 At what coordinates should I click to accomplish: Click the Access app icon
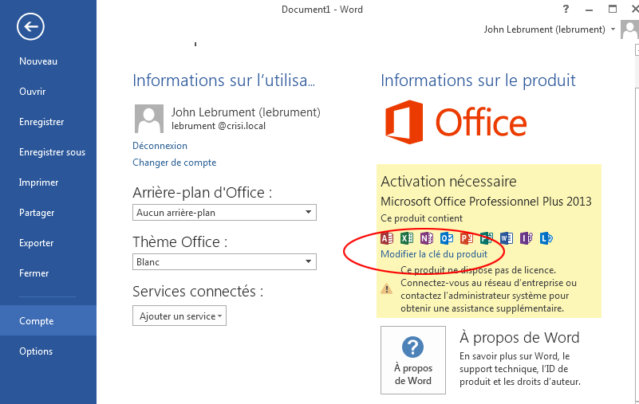(x=387, y=237)
